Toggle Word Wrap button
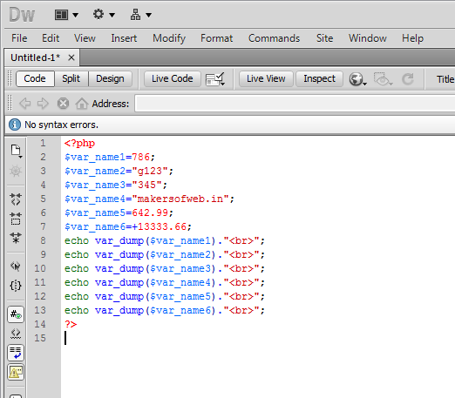 coord(16,353)
